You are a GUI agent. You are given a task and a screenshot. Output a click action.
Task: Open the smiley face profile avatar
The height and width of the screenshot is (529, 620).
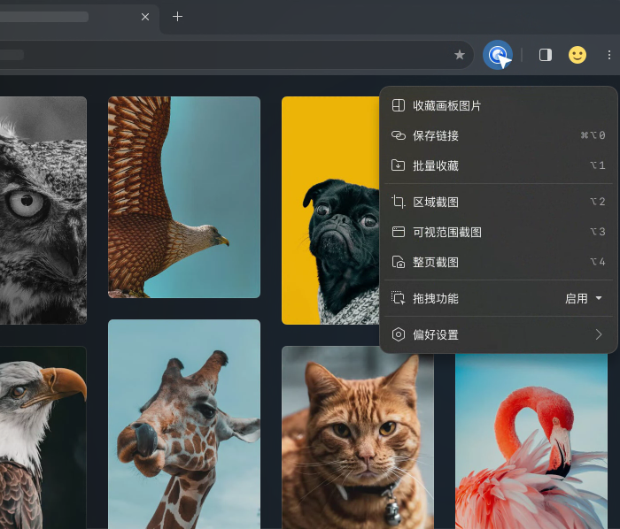(577, 55)
